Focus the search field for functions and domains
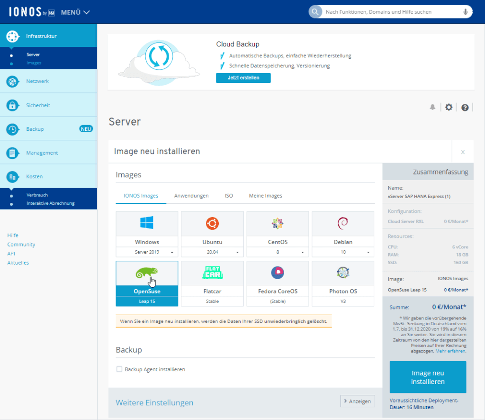The width and height of the screenshot is (485, 420). point(390,12)
